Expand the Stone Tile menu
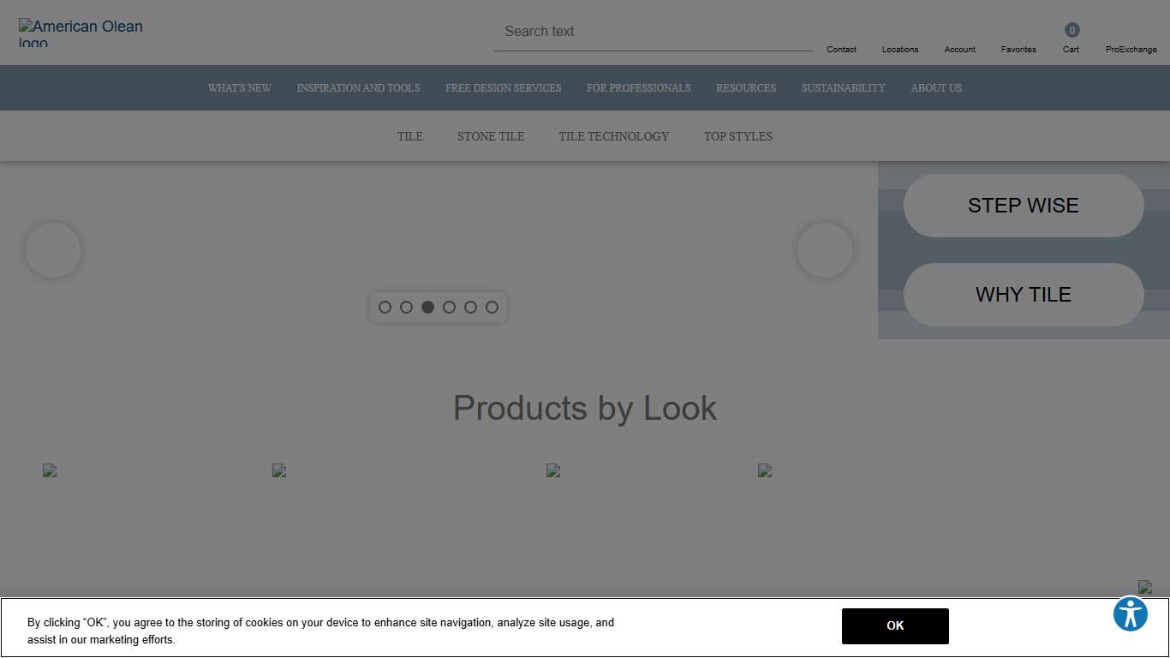The height and width of the screenshot is (658, 1170). click(490, 136)
